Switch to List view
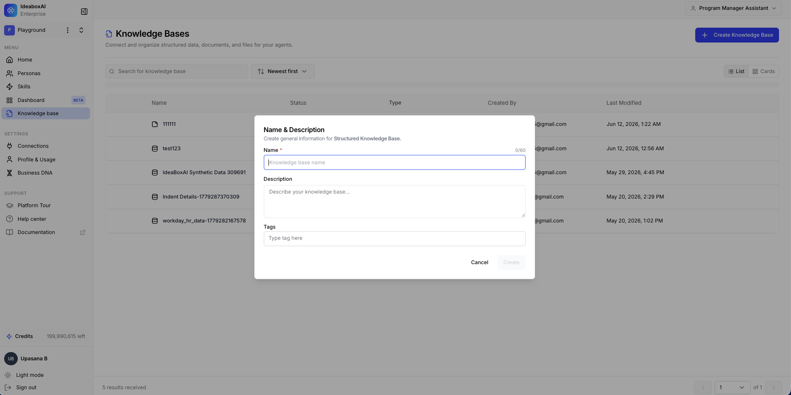This screenshot has width=791, height=395. tap(736, 71)
